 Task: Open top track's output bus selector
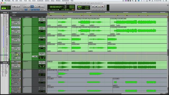point(42,20)
